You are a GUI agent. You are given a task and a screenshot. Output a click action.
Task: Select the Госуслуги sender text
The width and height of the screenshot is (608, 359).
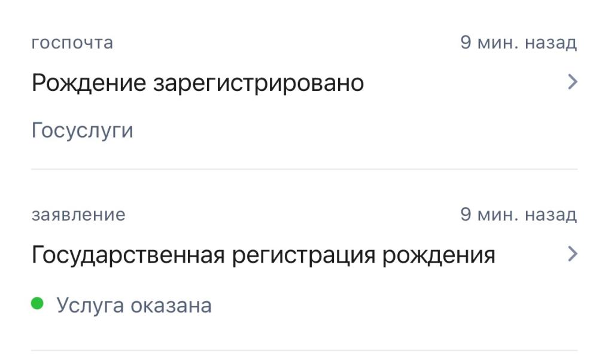[82, 130]
